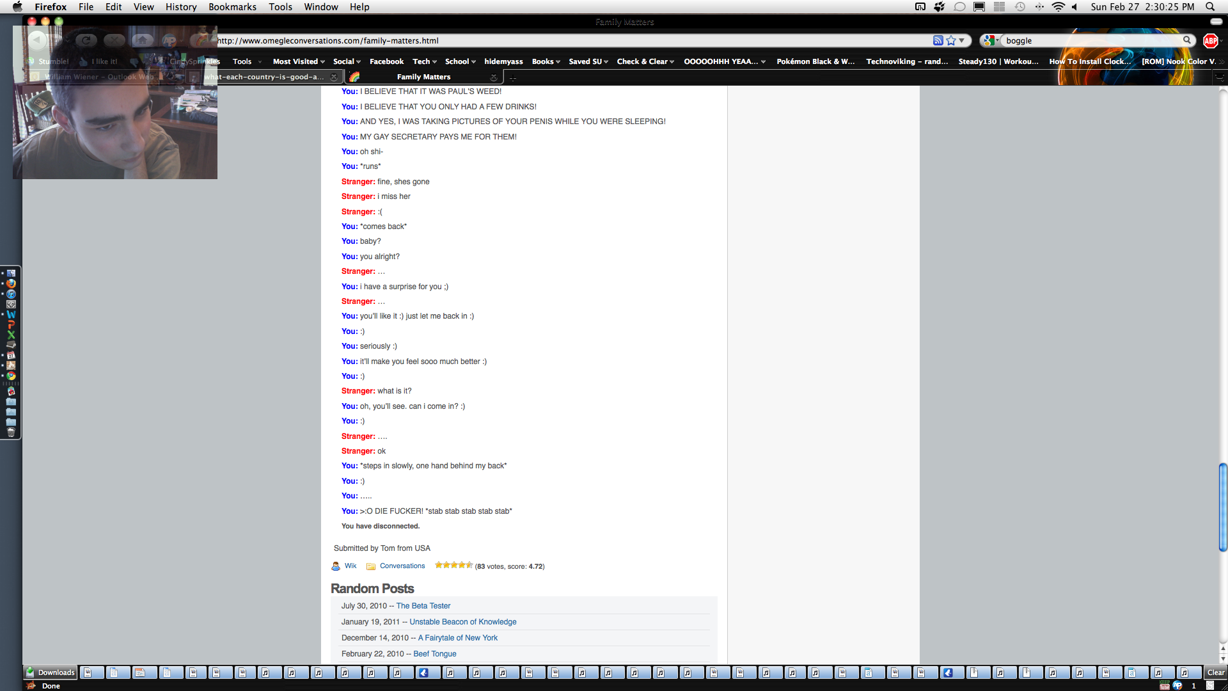Click the RSS feed icon in address bar
Screen dimensions: 1228x691
click(938, 40)
